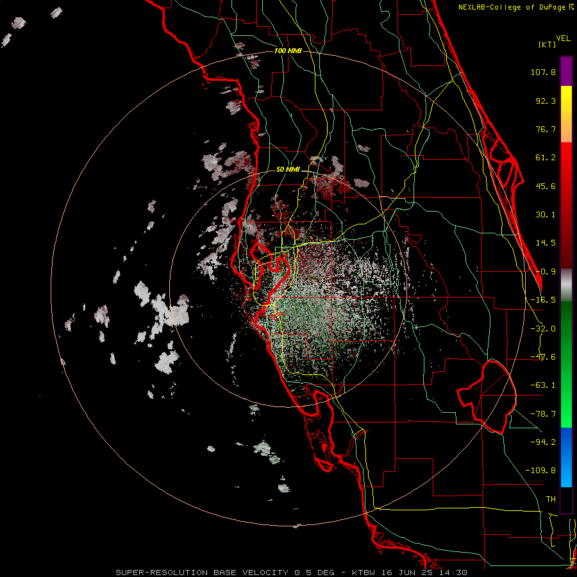This screenshot has height=577, width=577.
Task: Click the TH label on the legend
Action: [x=551, y=499]
